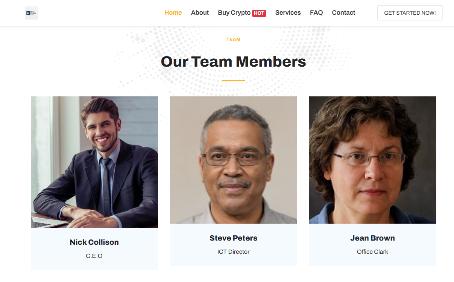Open the Services menu item
This screenshot has width=454, height=282.
(288, 13)
